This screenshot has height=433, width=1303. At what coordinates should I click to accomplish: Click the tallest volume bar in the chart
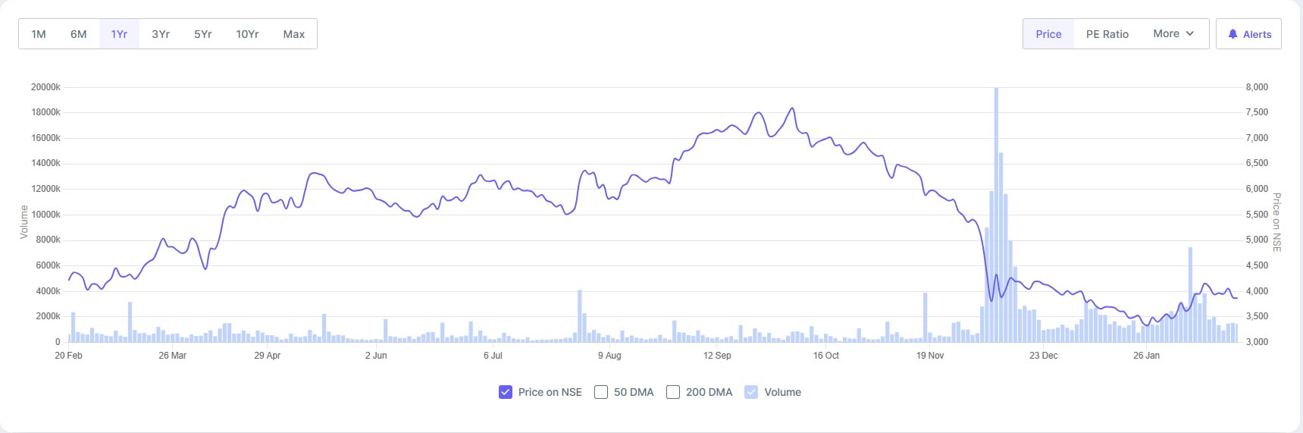(x=996, y=227)
